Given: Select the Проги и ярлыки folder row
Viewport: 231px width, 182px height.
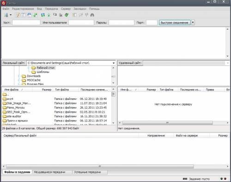Looking at the screenshot, I should click(56, 121).
